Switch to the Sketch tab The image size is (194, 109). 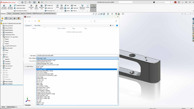pyautogui.click(x=9, y=13)
